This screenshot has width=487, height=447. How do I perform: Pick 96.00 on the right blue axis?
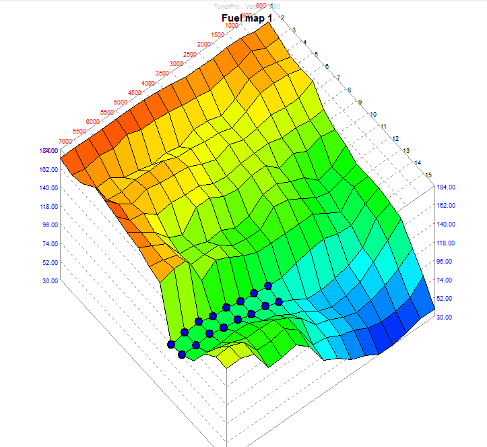click(x=444, y=262)
